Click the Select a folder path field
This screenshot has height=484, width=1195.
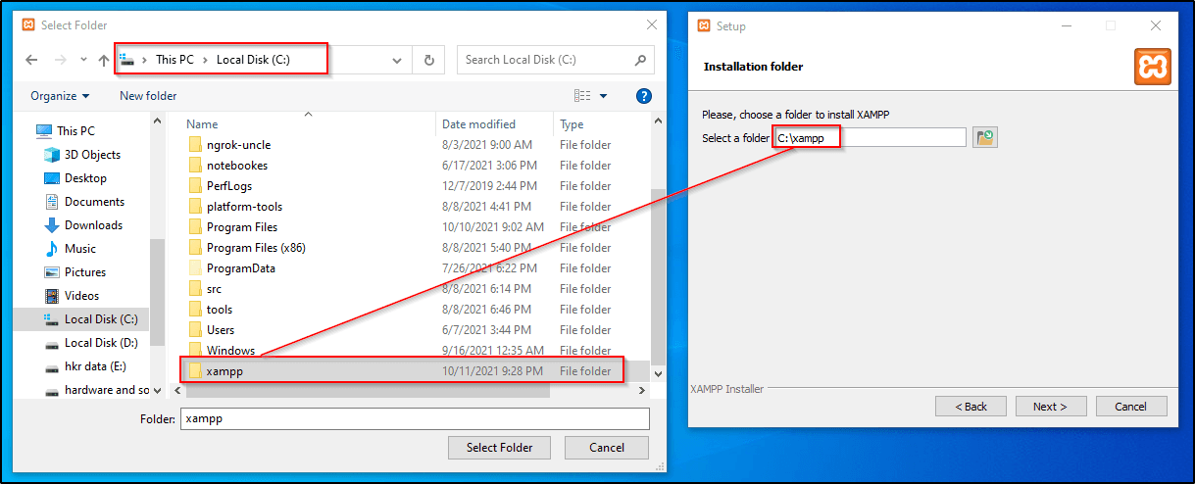click(870, 138)
